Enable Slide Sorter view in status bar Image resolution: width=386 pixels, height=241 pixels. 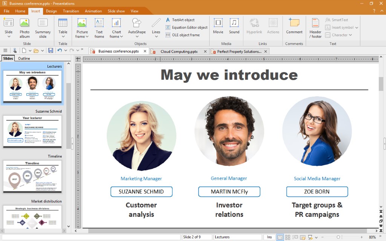tap(287, 237)
